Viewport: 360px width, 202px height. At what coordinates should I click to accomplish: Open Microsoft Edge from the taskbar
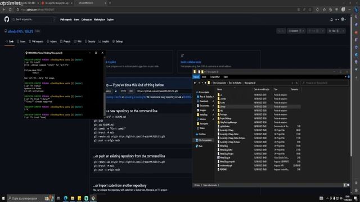66,198
